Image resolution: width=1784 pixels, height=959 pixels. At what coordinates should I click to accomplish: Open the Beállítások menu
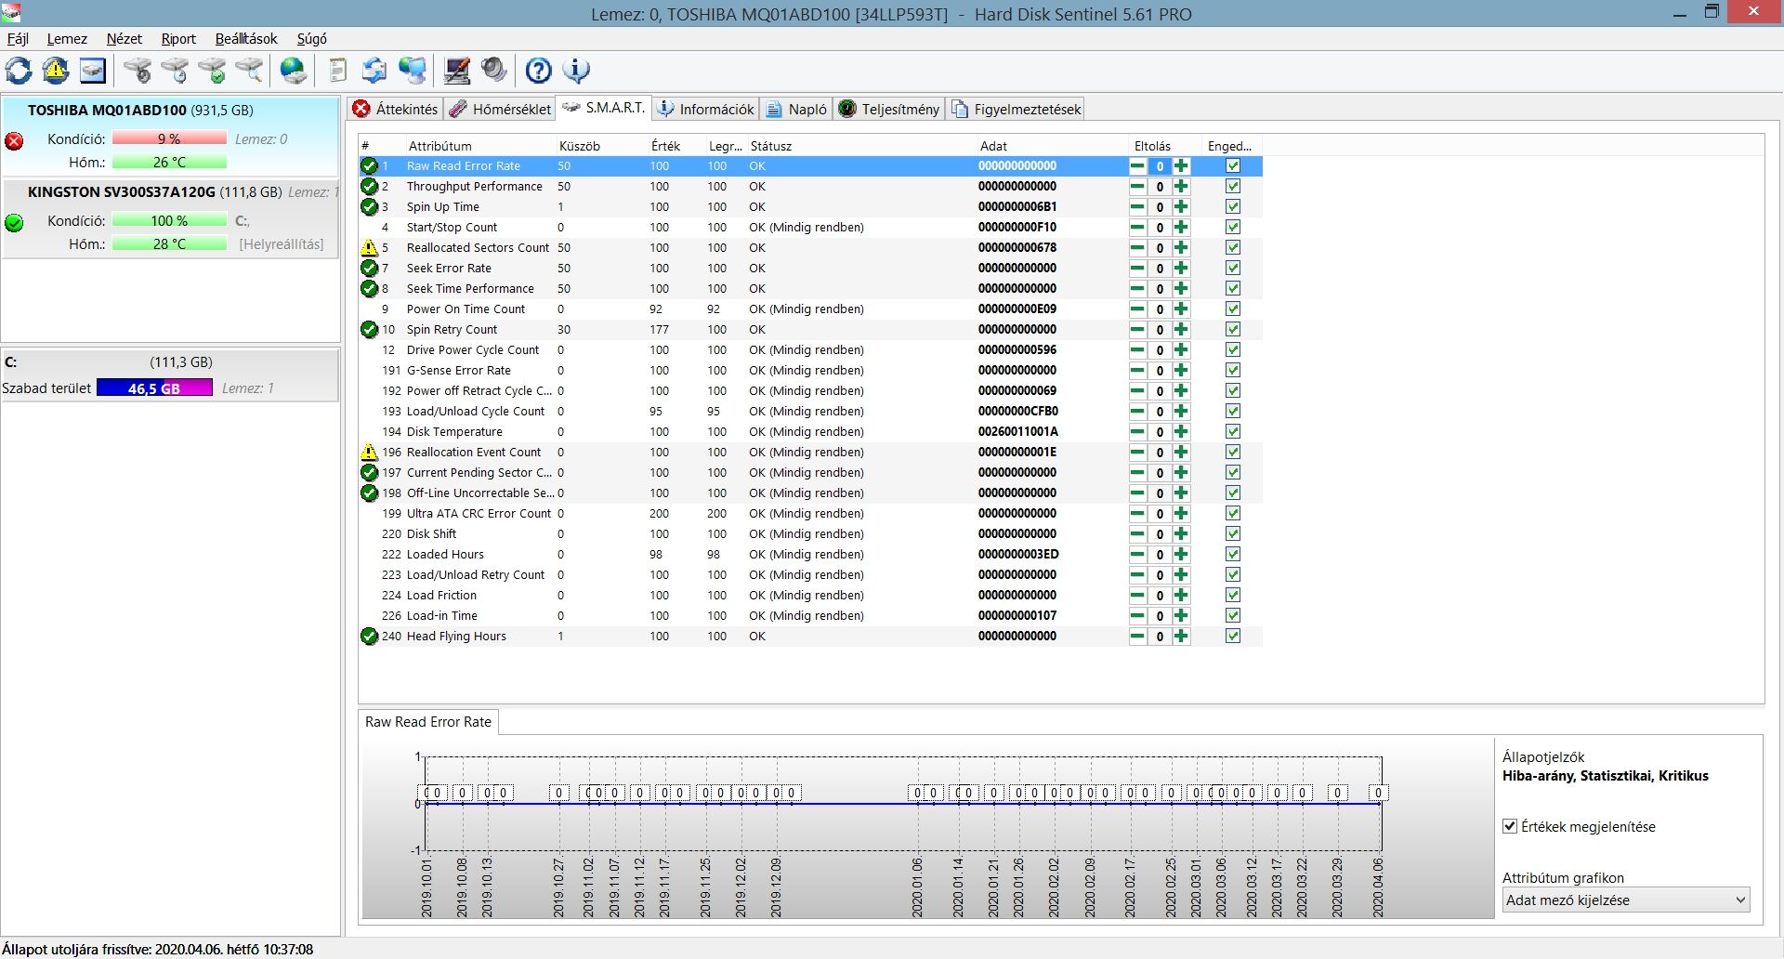click(x=246, y=39)
